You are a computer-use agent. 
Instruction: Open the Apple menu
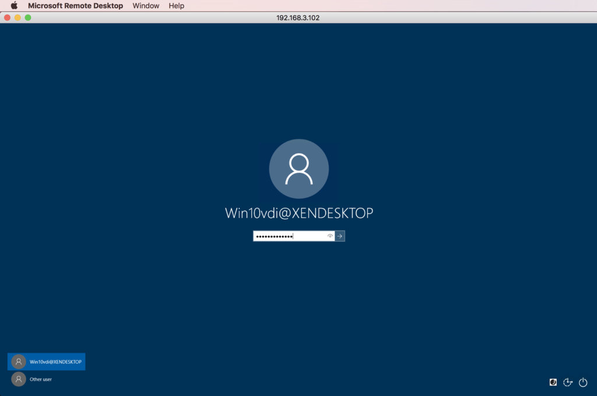pyautogui.click(x=14, y=6)
